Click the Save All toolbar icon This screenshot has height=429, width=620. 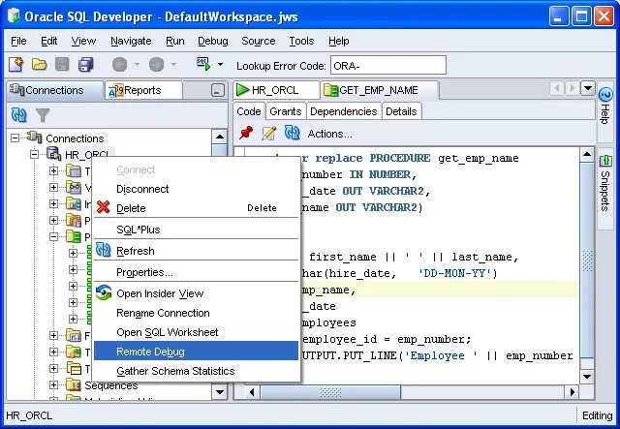85,64
